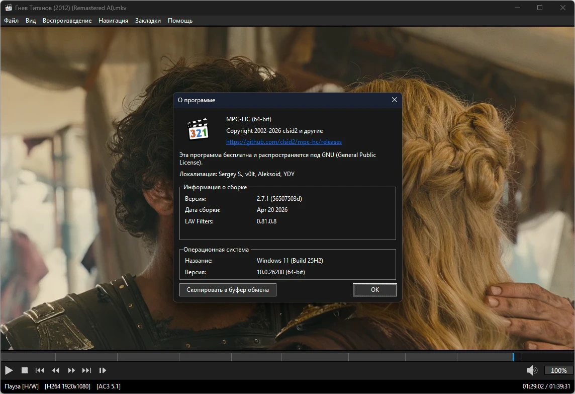This screenshot has width=575, height=394.
Task: Click the Пауза [H/W] status text
Action: coord(21,386)
